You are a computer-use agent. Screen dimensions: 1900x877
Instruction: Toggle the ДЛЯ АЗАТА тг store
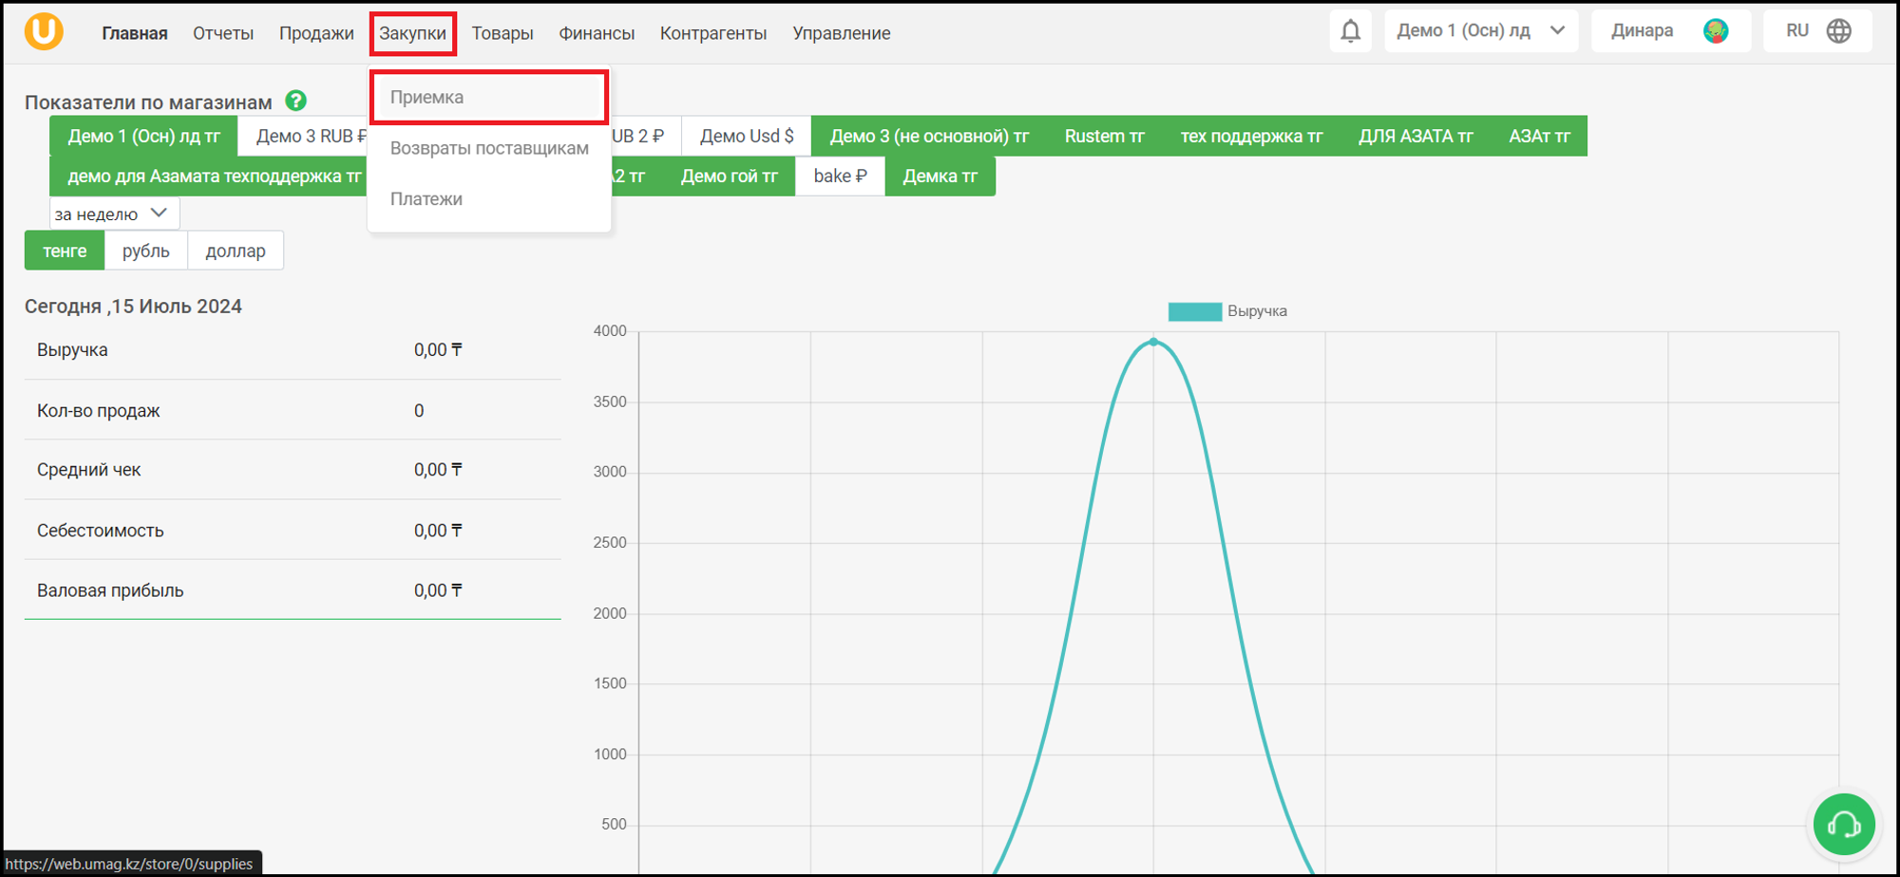(x=1415, y=136)
